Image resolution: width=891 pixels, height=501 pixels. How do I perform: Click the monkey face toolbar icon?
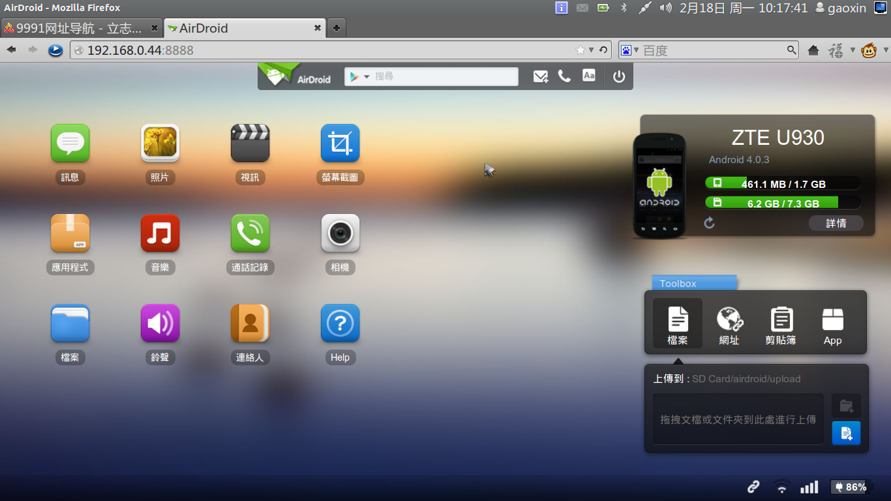pos(869,50)
